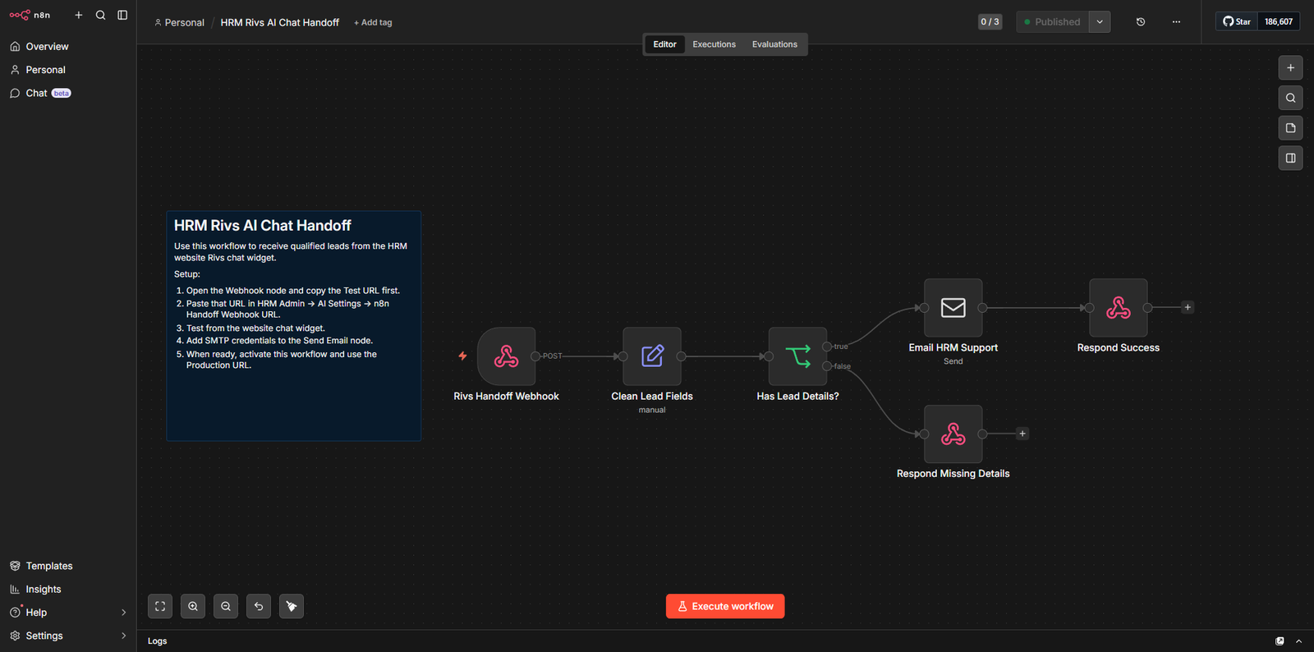Click the 'manual' subtitle under Clean Lead Fields
Image resolution: width=1314 pixels, height=652 pixels.
click(652, 410)
